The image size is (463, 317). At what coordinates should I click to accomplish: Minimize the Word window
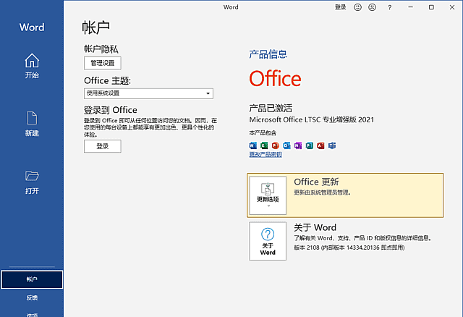click(x=410, y=7)
